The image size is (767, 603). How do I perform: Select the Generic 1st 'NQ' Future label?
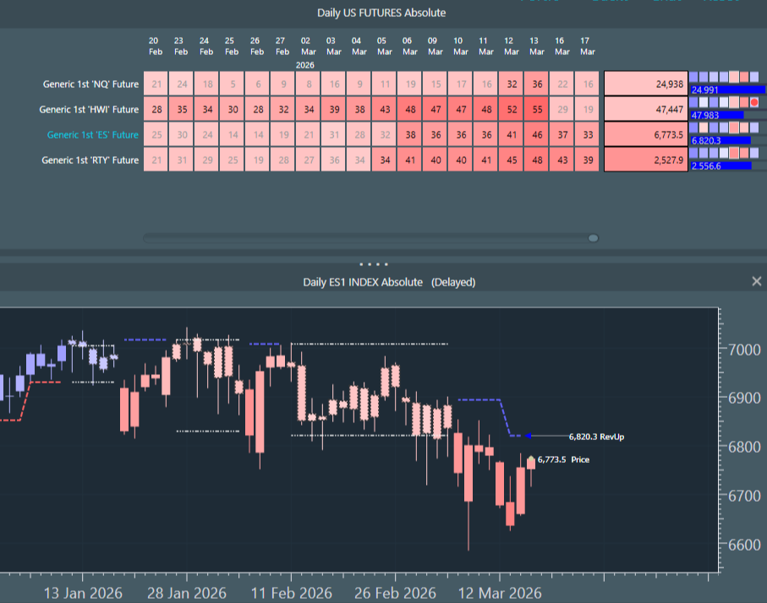90,84
